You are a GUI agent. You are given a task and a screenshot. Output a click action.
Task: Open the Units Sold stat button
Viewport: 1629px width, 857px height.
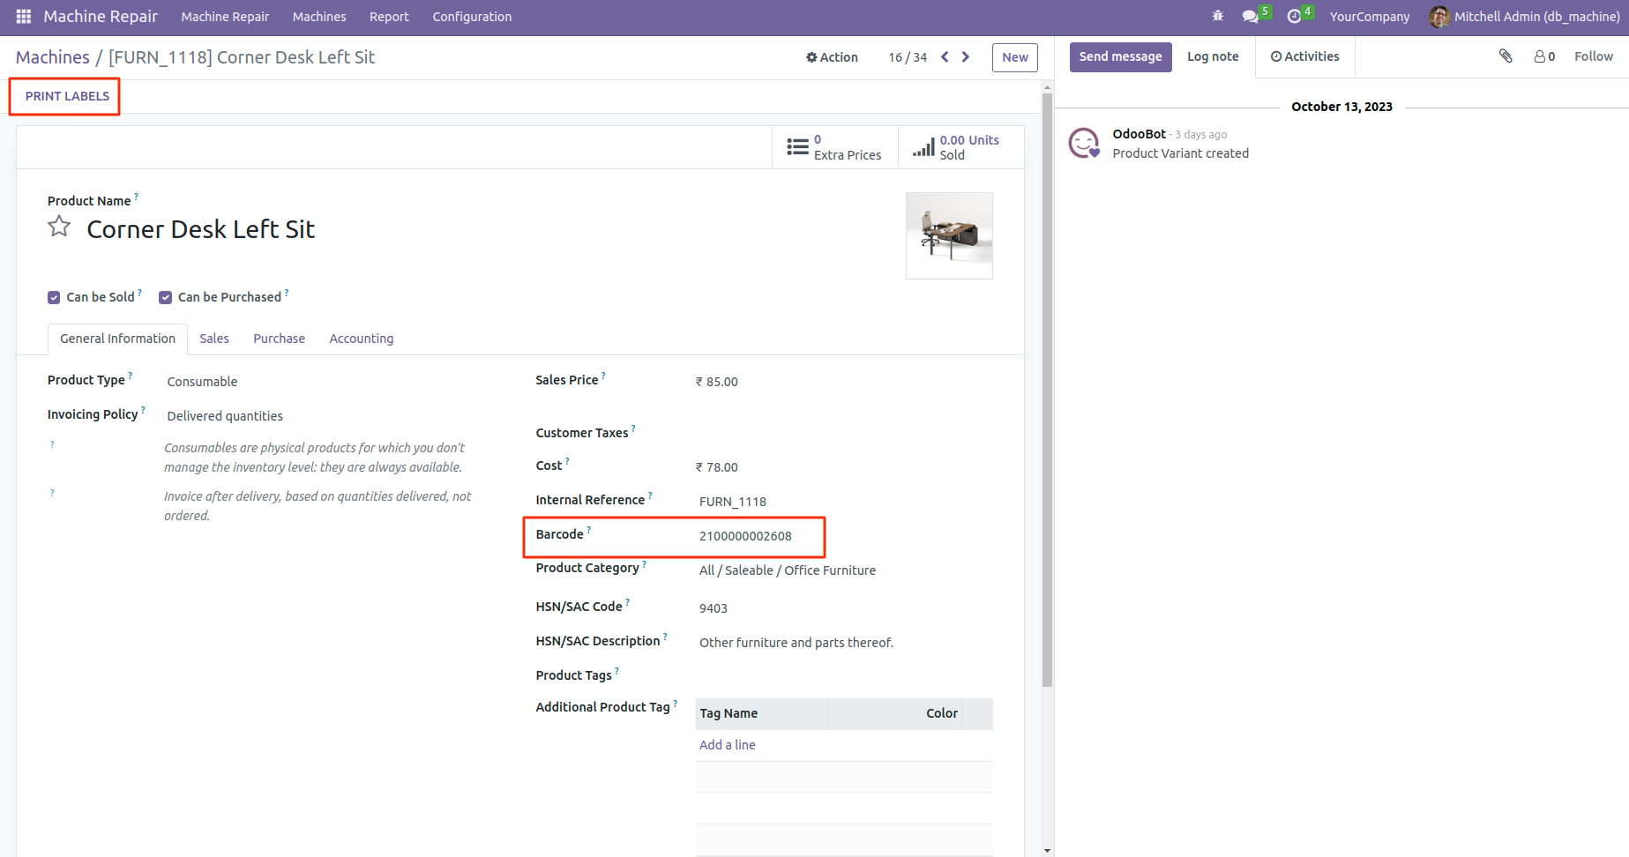pos(961,147)
